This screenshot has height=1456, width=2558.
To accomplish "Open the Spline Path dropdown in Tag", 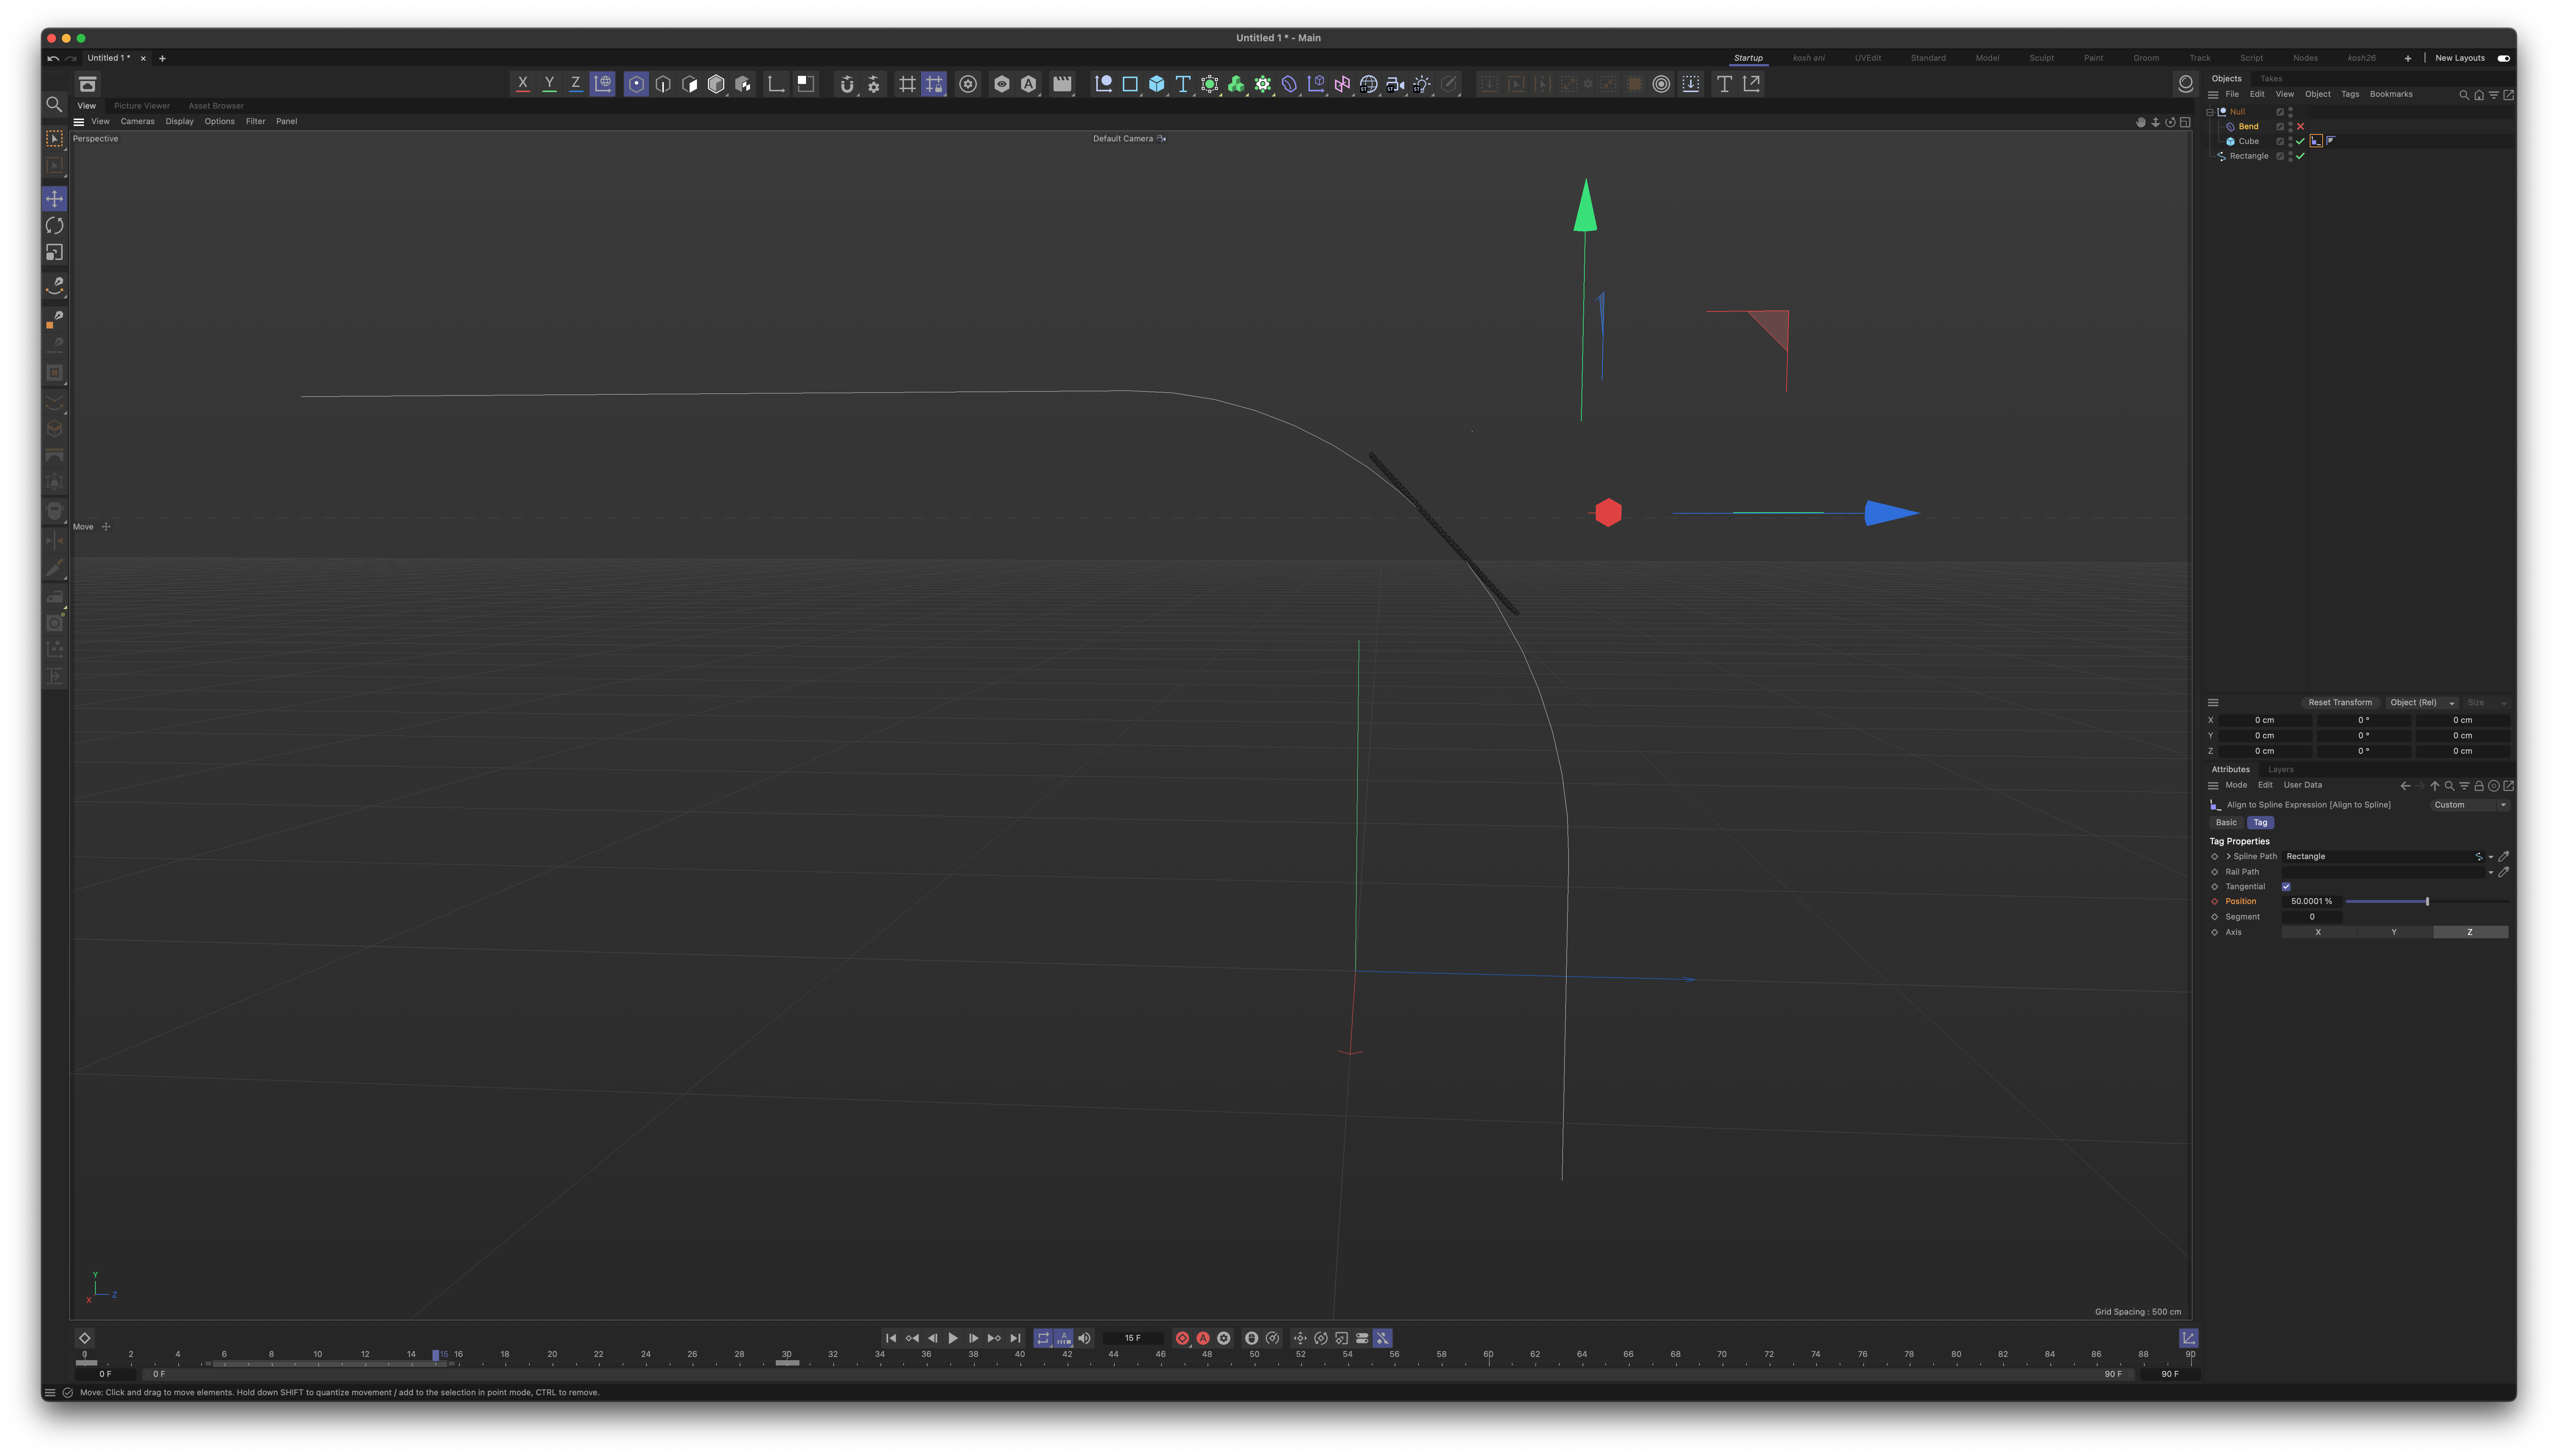I will pyautogui.click(x=2491, y=857).
